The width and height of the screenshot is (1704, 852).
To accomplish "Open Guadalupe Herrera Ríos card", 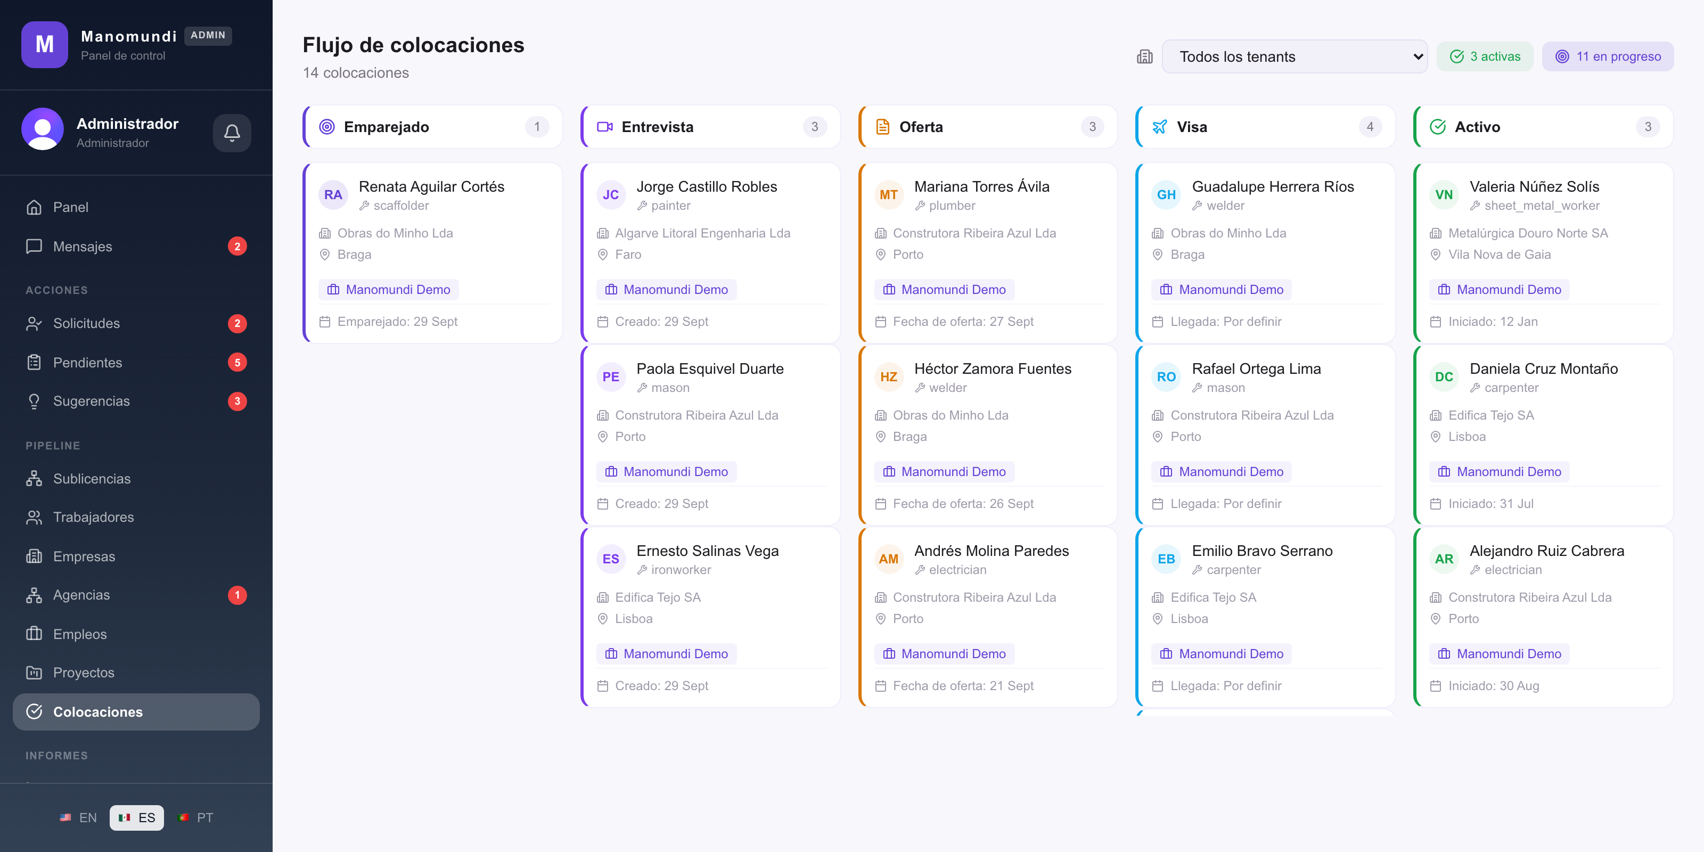I will click(x=1265, y=253).
